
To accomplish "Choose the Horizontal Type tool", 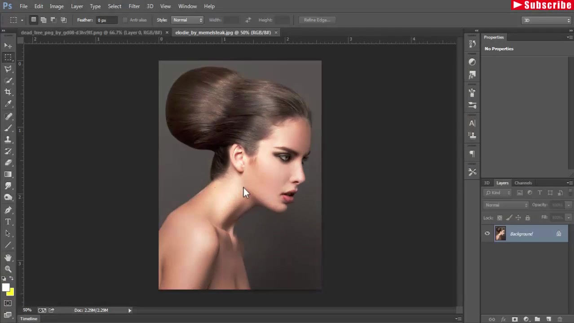I will pos(8,222).
